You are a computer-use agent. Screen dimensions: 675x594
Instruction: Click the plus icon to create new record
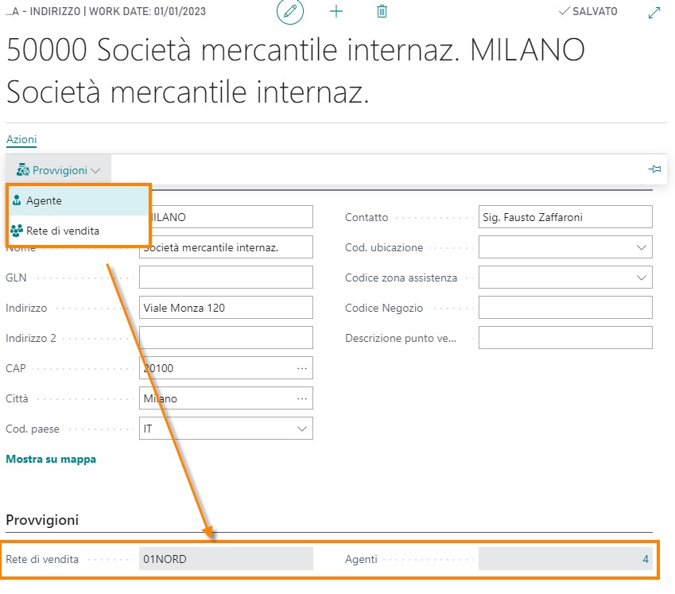coord(336,12)
